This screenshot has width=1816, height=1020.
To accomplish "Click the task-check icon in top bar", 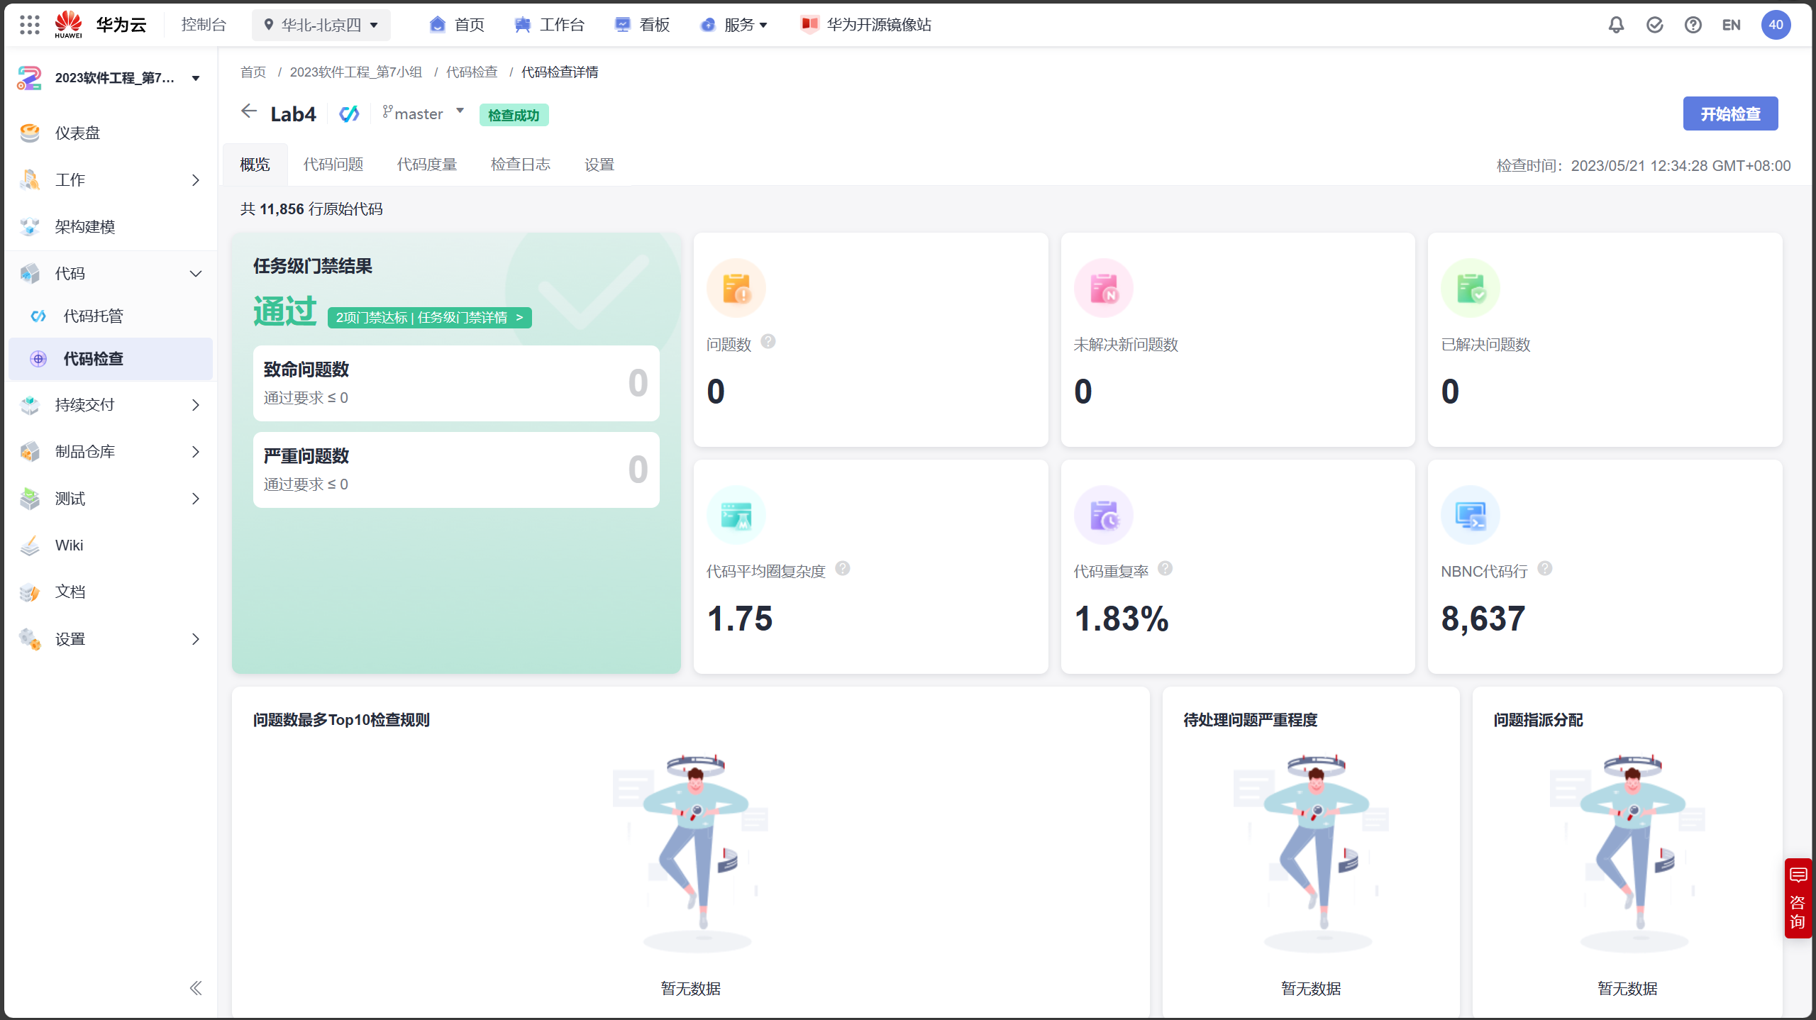I will pos(1654,25).
